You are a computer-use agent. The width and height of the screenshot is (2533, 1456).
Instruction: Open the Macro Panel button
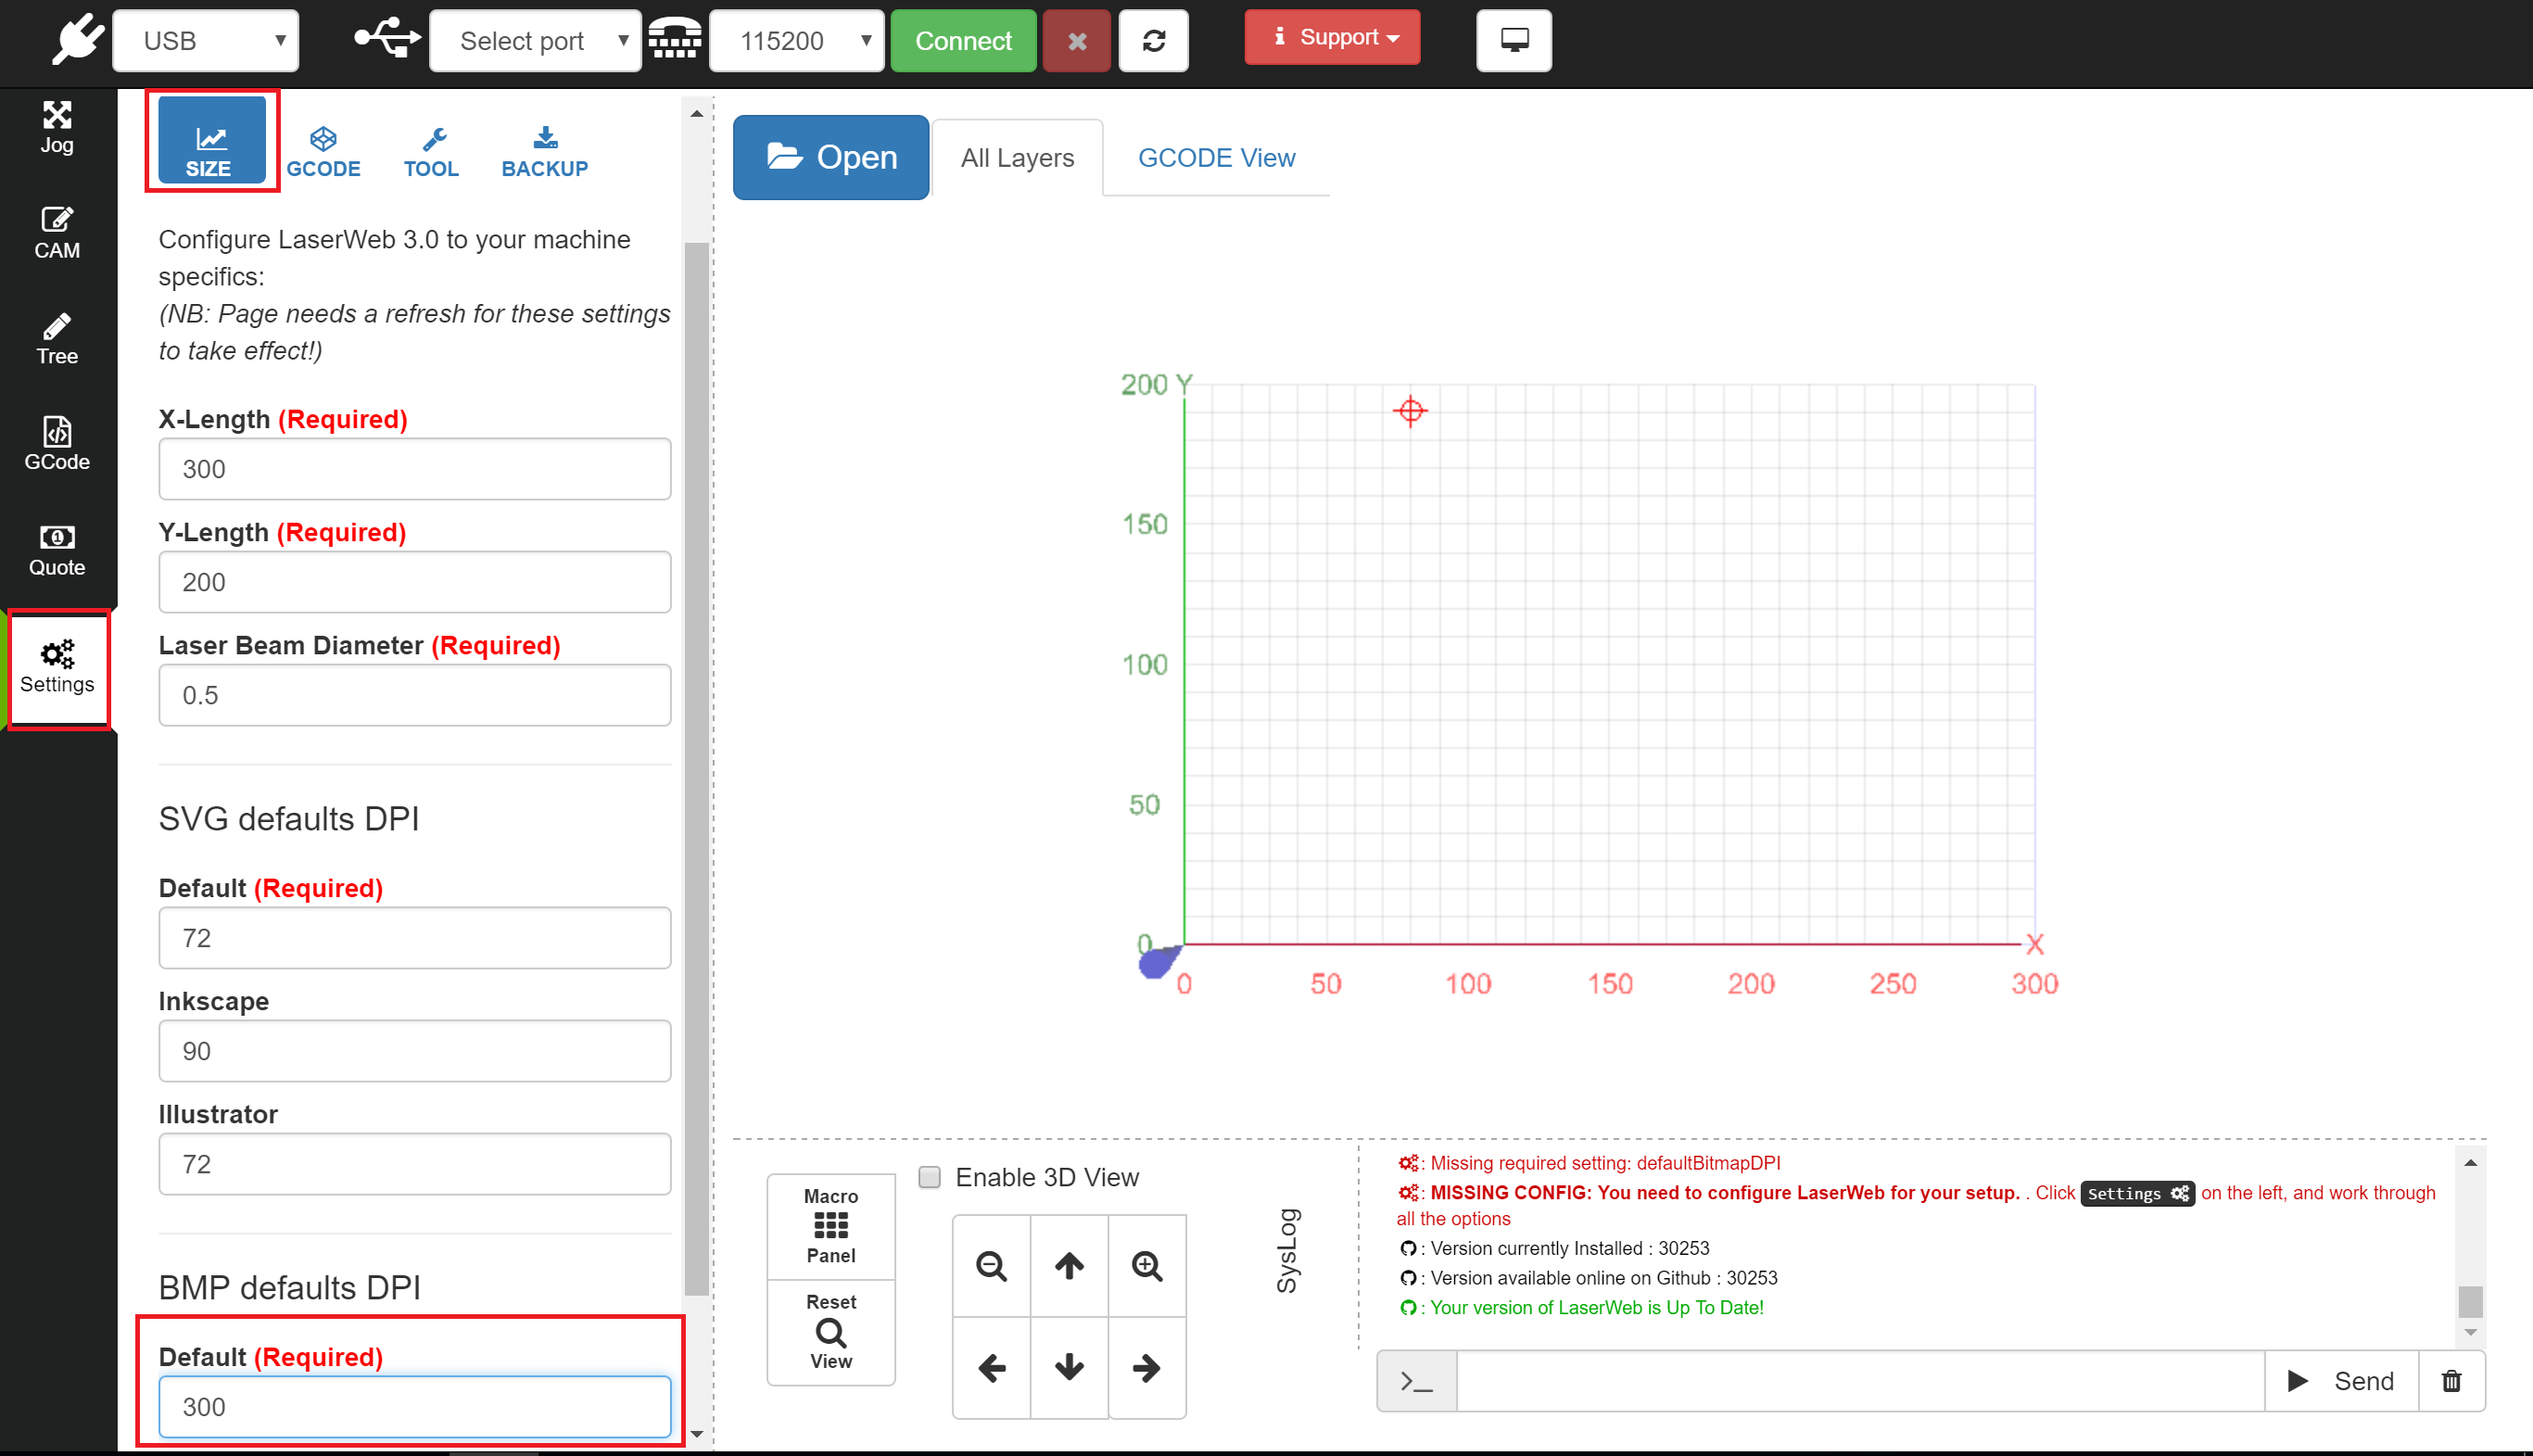[831, 1226]
